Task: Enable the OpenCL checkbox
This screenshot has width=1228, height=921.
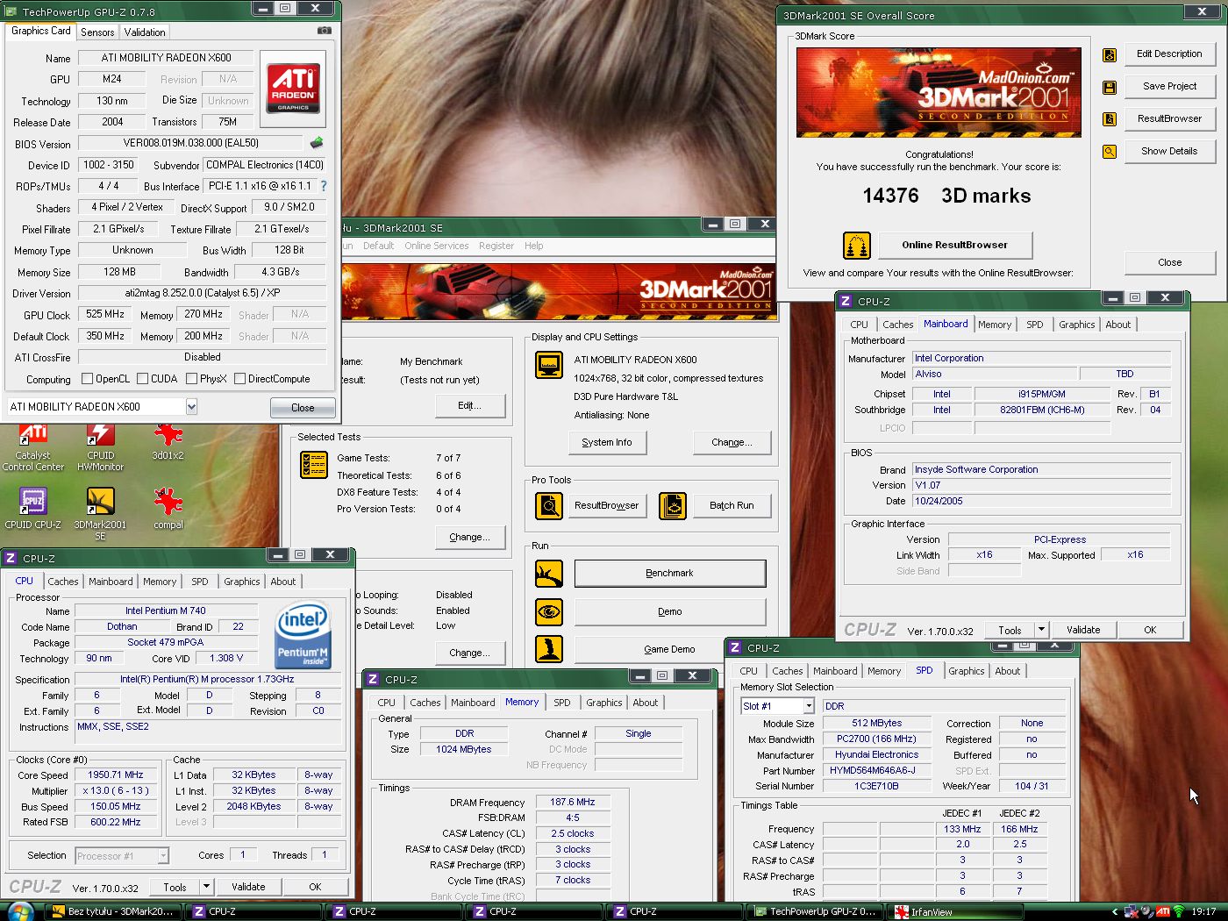Action: point(87,379)
